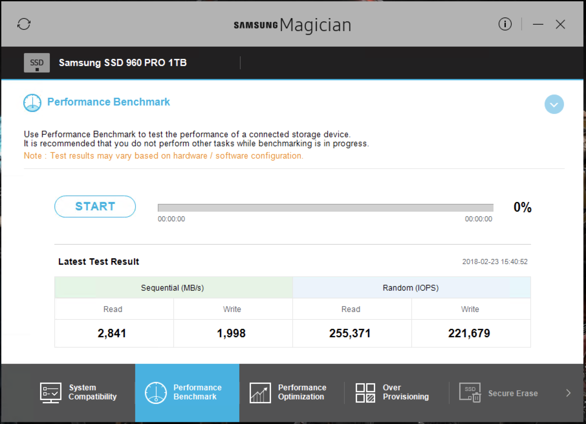Collapse the Performance Benchmark description chevron
Image resolution: width=586 pixels, height=424 pixels.
554,105
